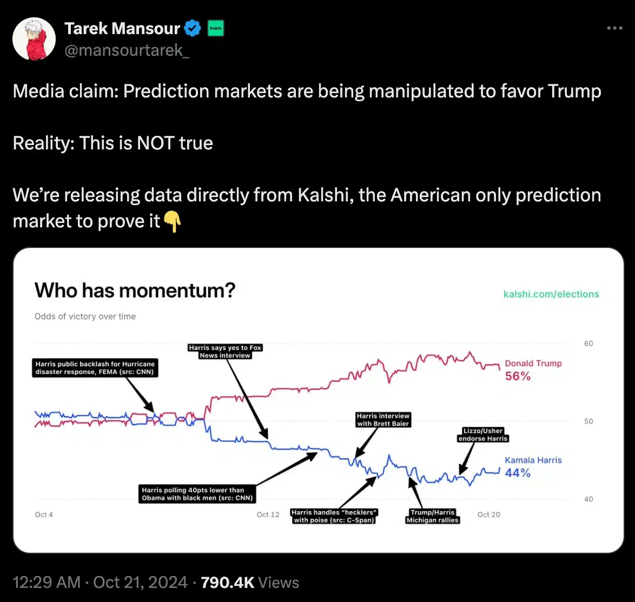Click the green Kalshi affiliation badge
Image resolution: width=635 pixels, height=602 pixels.
coord(216,28)
